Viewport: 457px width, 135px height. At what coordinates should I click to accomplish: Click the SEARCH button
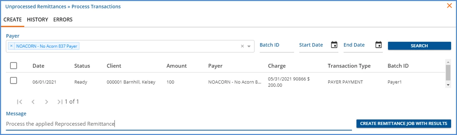419,46
